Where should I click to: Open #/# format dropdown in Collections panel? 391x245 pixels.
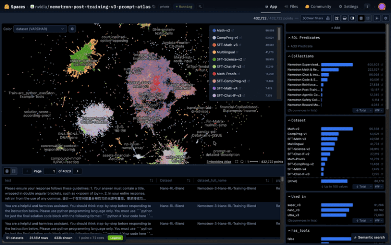pos(379,110)
